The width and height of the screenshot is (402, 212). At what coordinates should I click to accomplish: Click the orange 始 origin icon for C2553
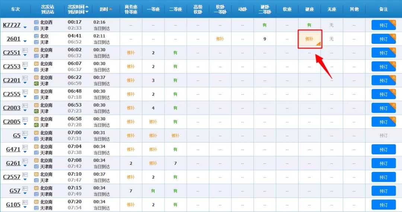coord(36,63)
